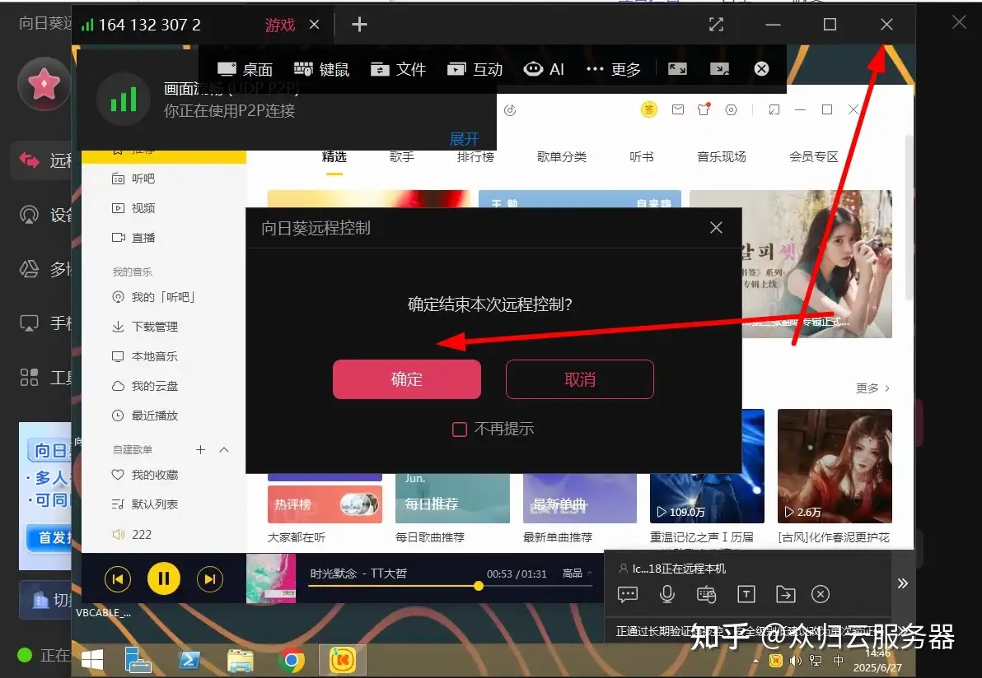The height and width of the screenshot is (678, 982).
Task: Click 展开 to expand the connection info
Action: click(x=464, y=138)
